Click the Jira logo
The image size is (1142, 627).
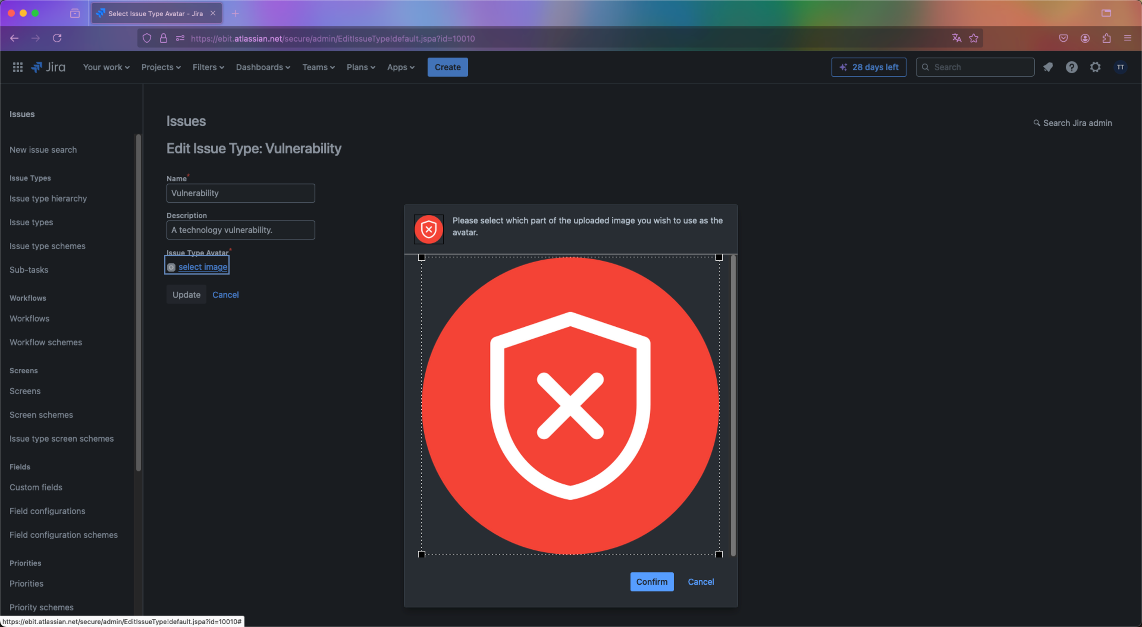(x=48, y=67)
